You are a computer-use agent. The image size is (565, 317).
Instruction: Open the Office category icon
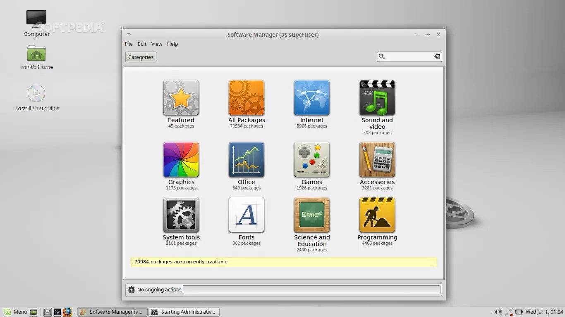[x=247, y=160]
